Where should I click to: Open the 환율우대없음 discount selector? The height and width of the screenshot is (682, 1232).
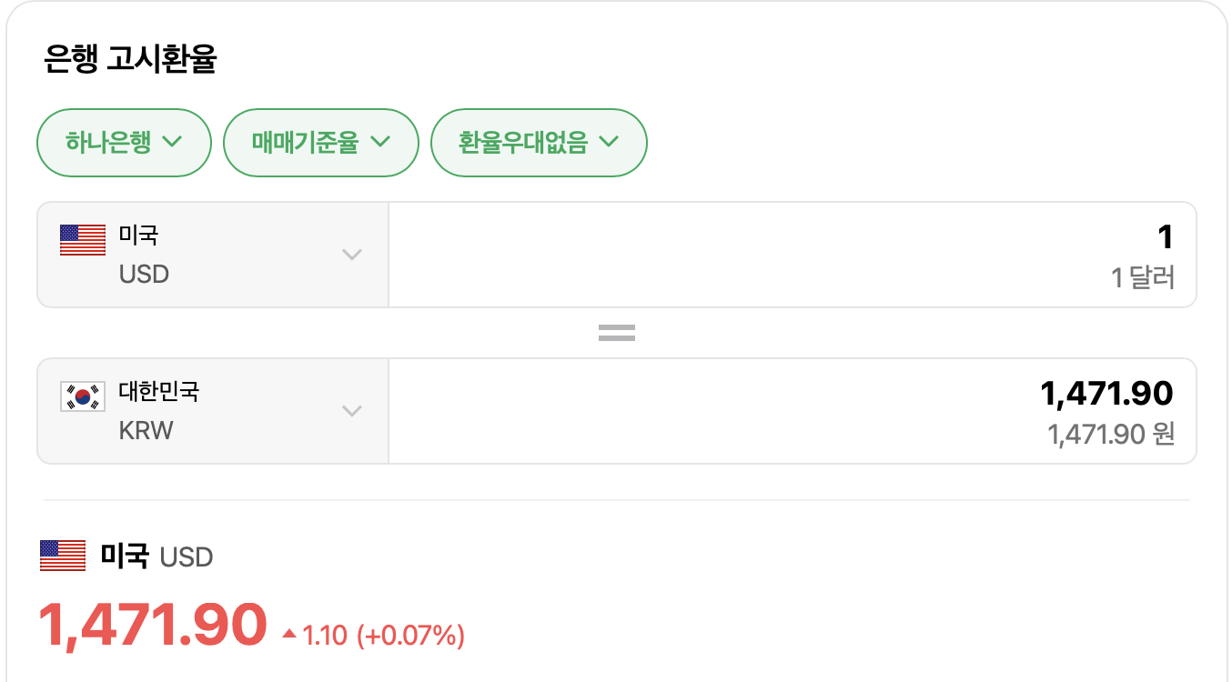tap(539, 142)
